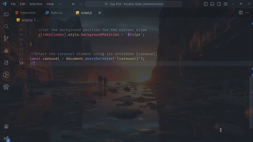Open the paw print extension icon
This screenshot has height=142, width=253.
6,87
